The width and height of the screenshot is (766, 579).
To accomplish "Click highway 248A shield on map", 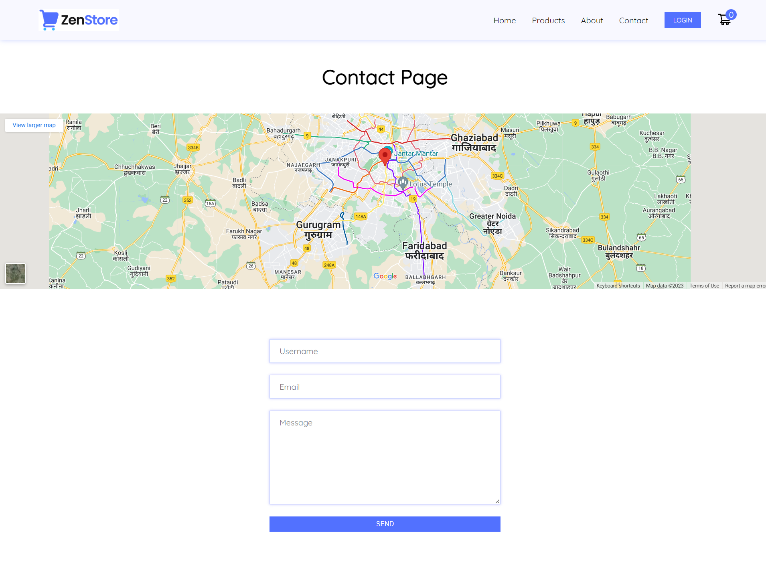I will 329,265.
